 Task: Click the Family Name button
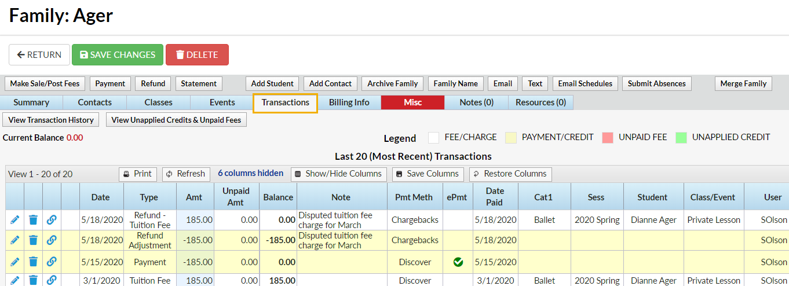(456, 83)
